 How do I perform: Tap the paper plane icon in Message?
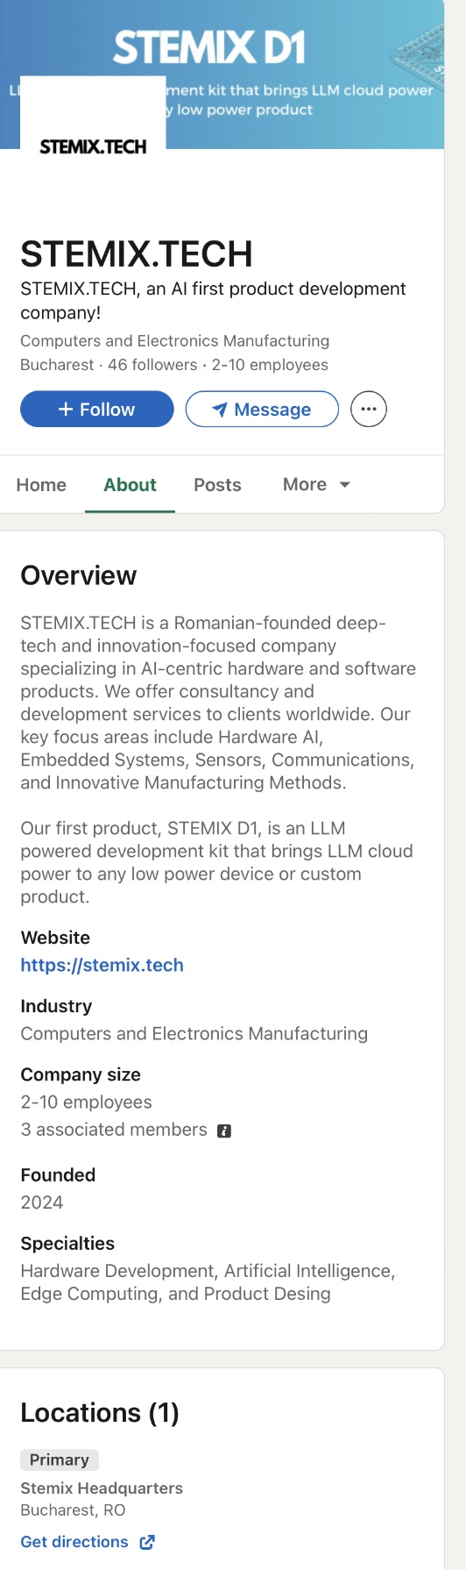pos(220,410)
